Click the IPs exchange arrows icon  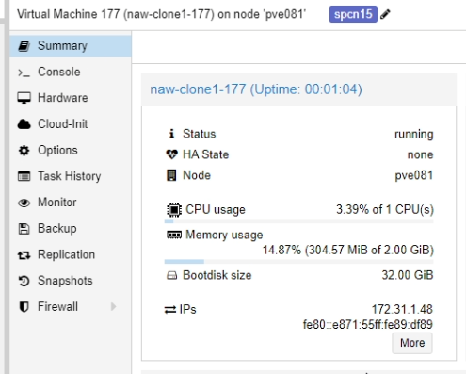[x=170, y=310]
